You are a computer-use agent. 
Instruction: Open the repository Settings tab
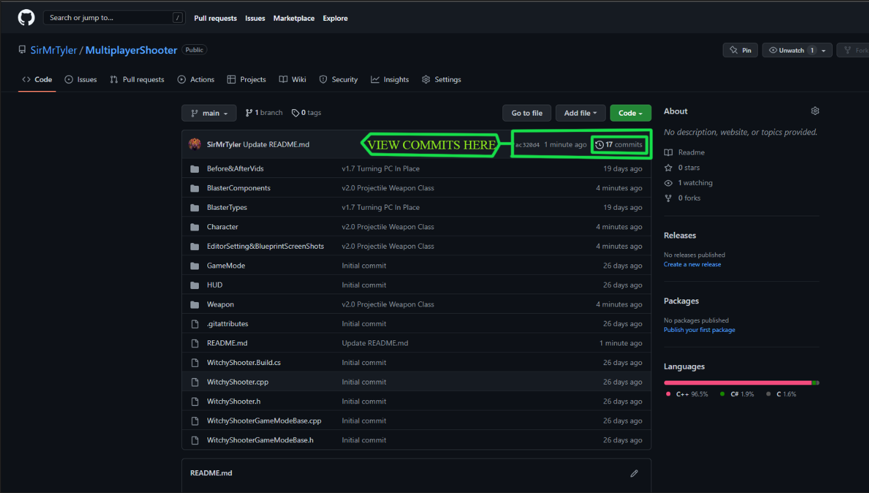tap(441, 80)
